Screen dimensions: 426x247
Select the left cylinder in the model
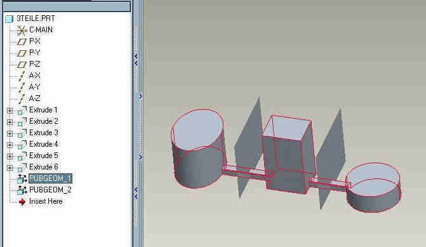click(198, 148)
